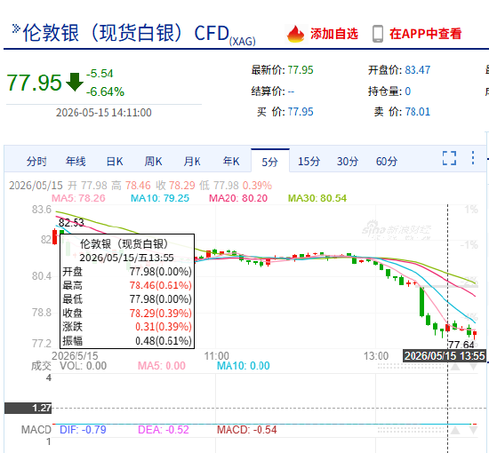Click the 最新价 77.95 value
This screenshot has height=453, width=489.
click(x=300, y=70)
